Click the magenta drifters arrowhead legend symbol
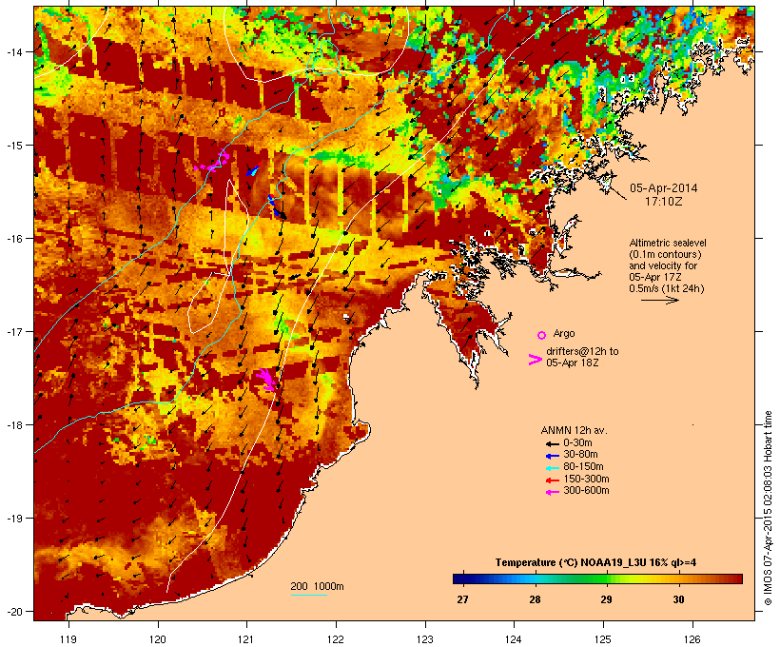 (535, 360)
